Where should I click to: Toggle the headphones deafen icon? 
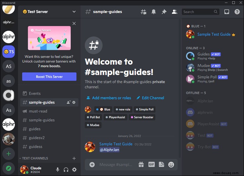click(66, 170)
